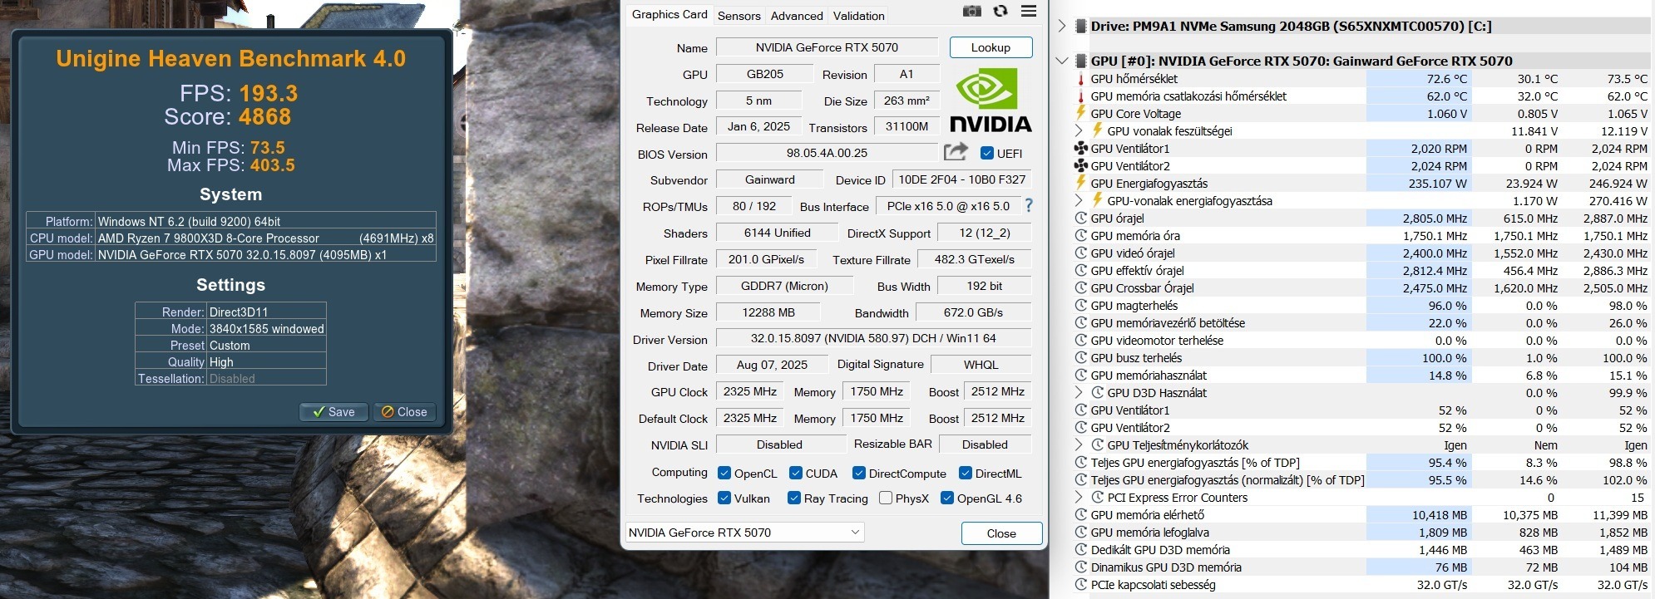
Task: Select clock icon beside GPU órajel
Action: coord(1081,218)
